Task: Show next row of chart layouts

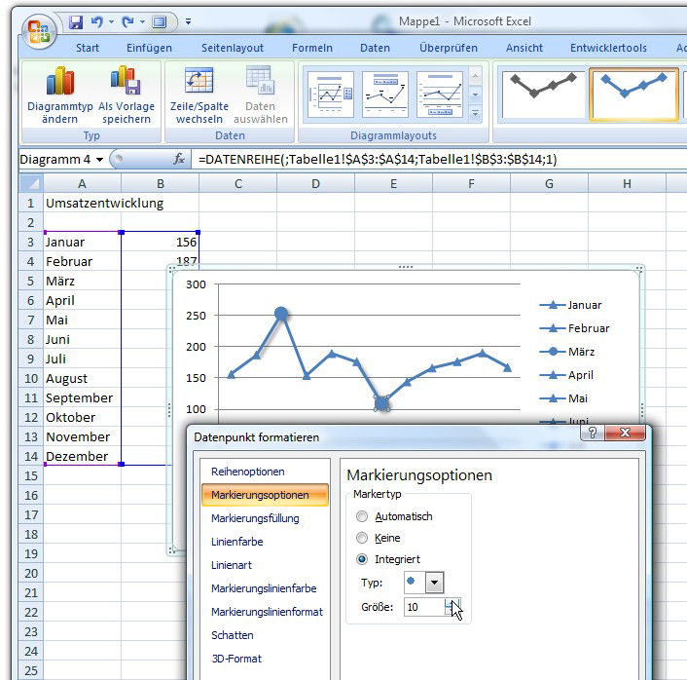Action: click(x=476, y=95)
